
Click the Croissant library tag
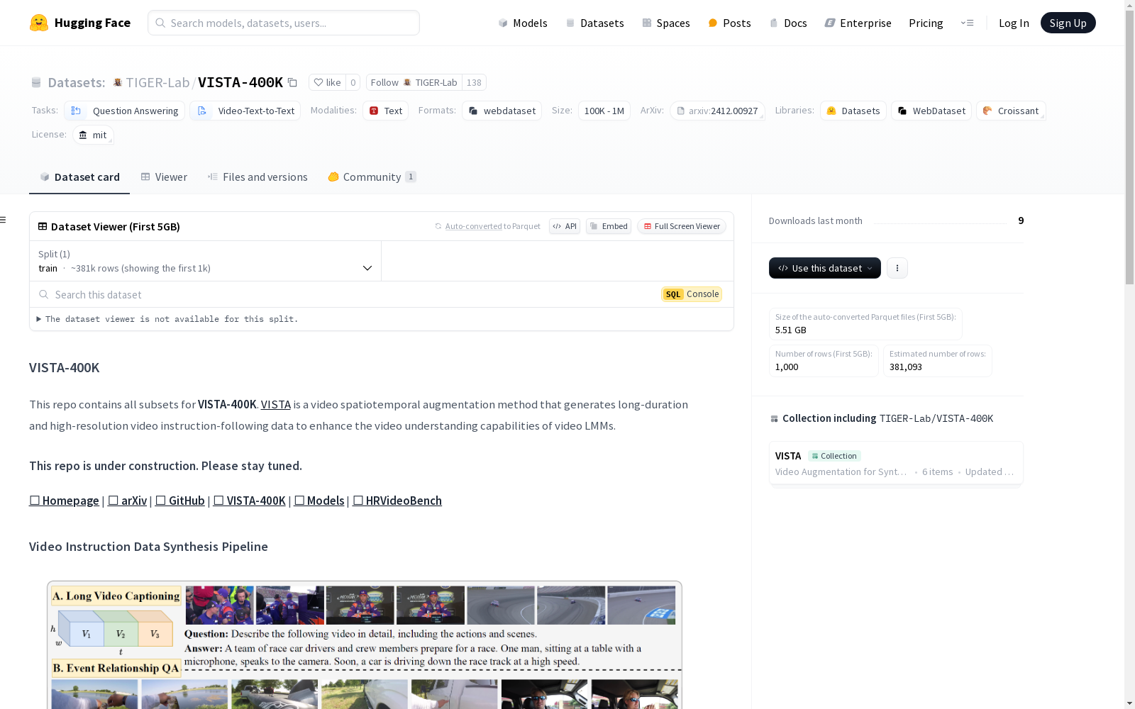[x=1011, y=111]
